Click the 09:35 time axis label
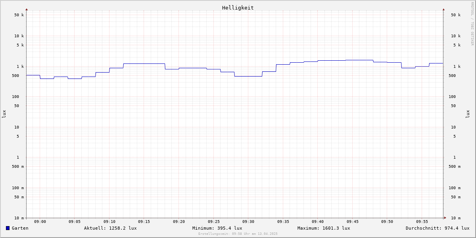The image size is (476, 238). [x=283, y=222]
